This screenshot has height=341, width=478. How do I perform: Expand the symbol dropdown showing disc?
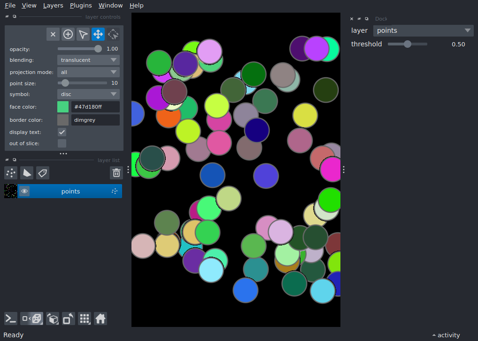pos(88,94)
